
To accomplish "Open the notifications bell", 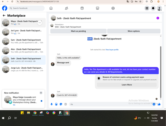I will [153, 8].
